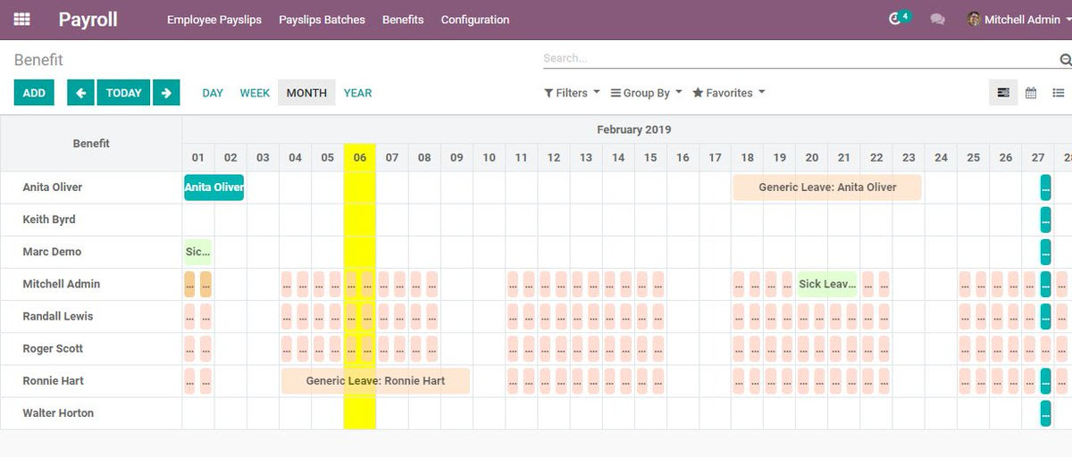Click day 06 column header
The image size is (1072, 457).
tap(360, 157)
